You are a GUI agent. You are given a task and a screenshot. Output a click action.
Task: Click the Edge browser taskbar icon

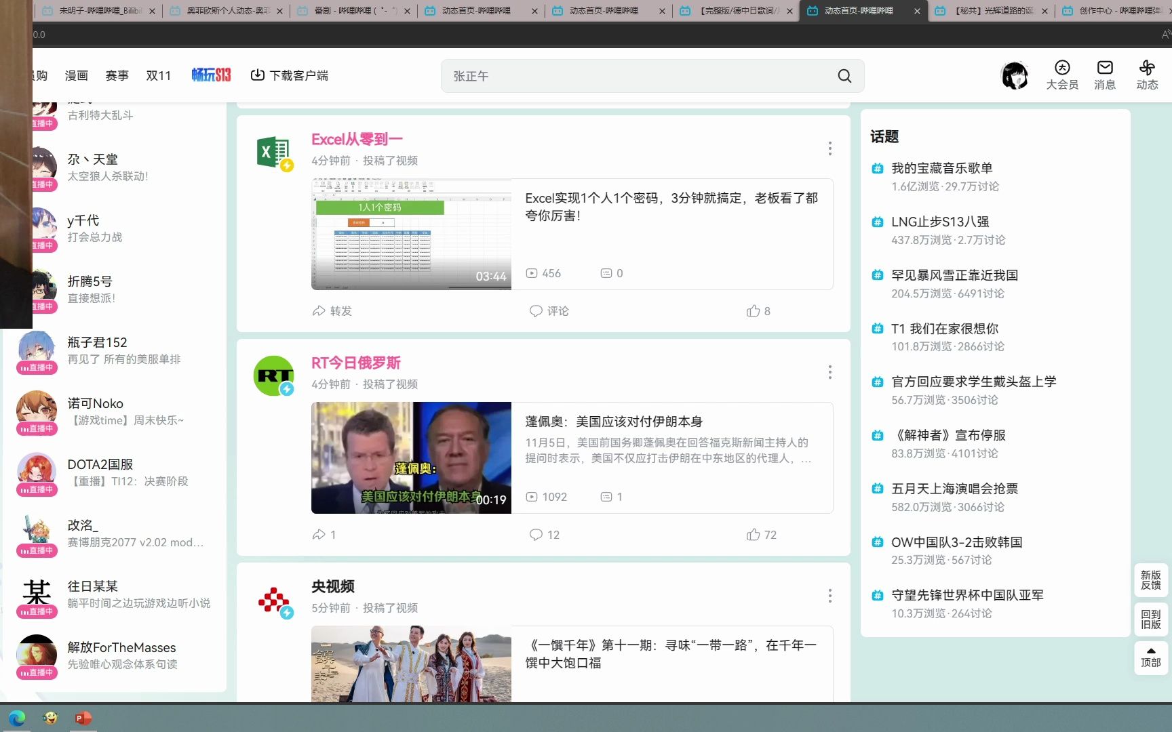click(17, 718)
